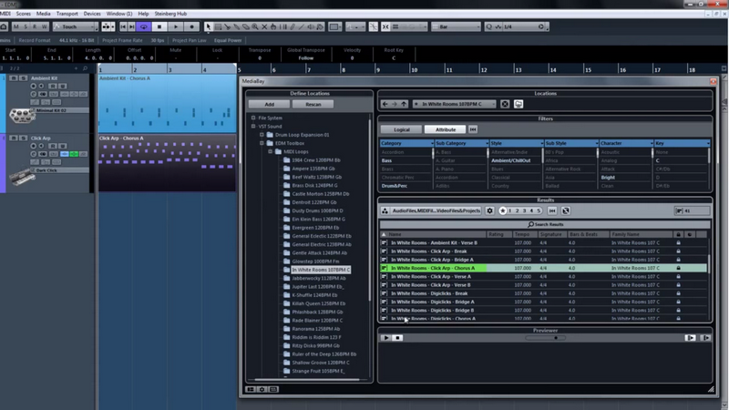This screenshot has height=410, width=729.
Task: Open the Media menu
Action: (x=43, y=14)
